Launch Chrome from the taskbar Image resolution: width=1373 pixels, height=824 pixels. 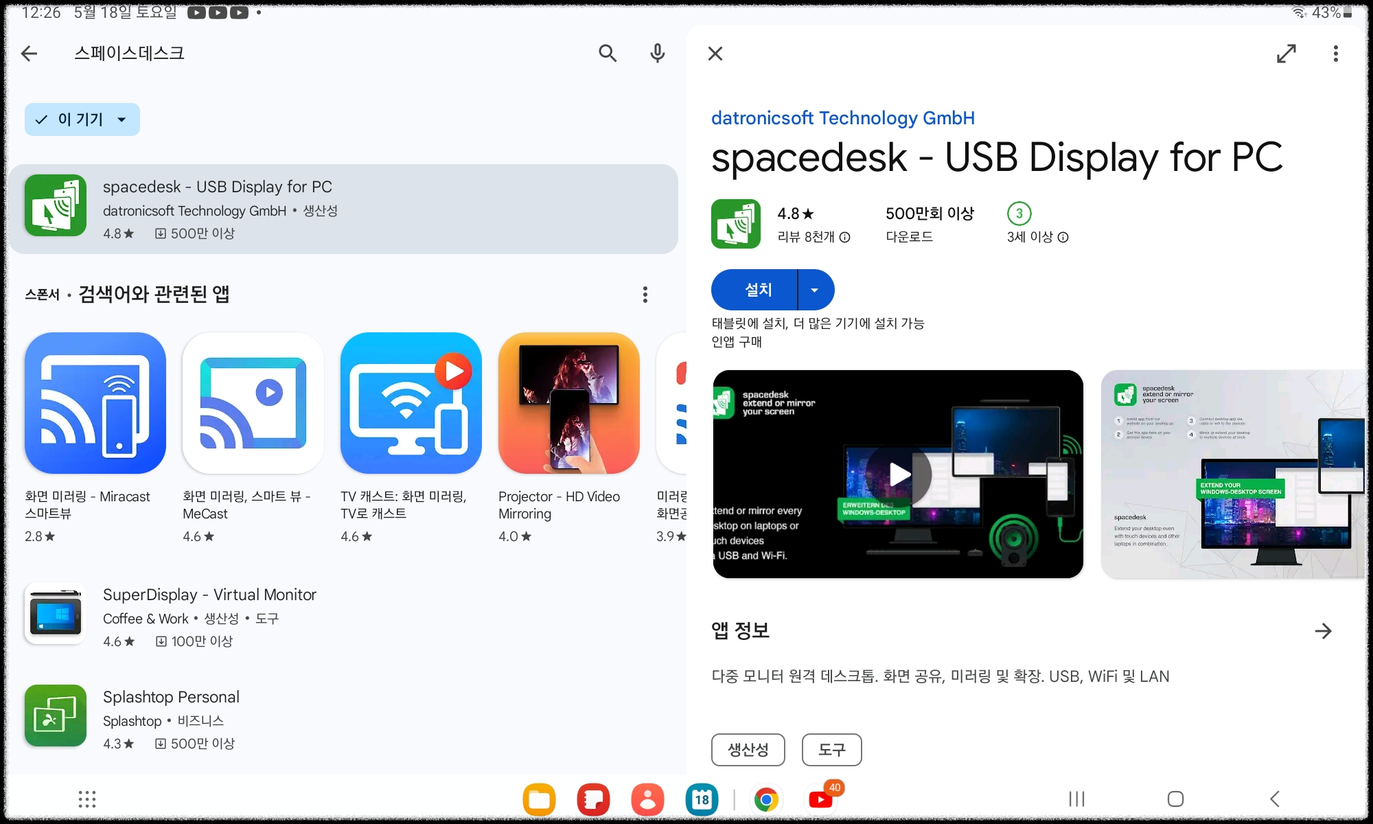point(767,798)
